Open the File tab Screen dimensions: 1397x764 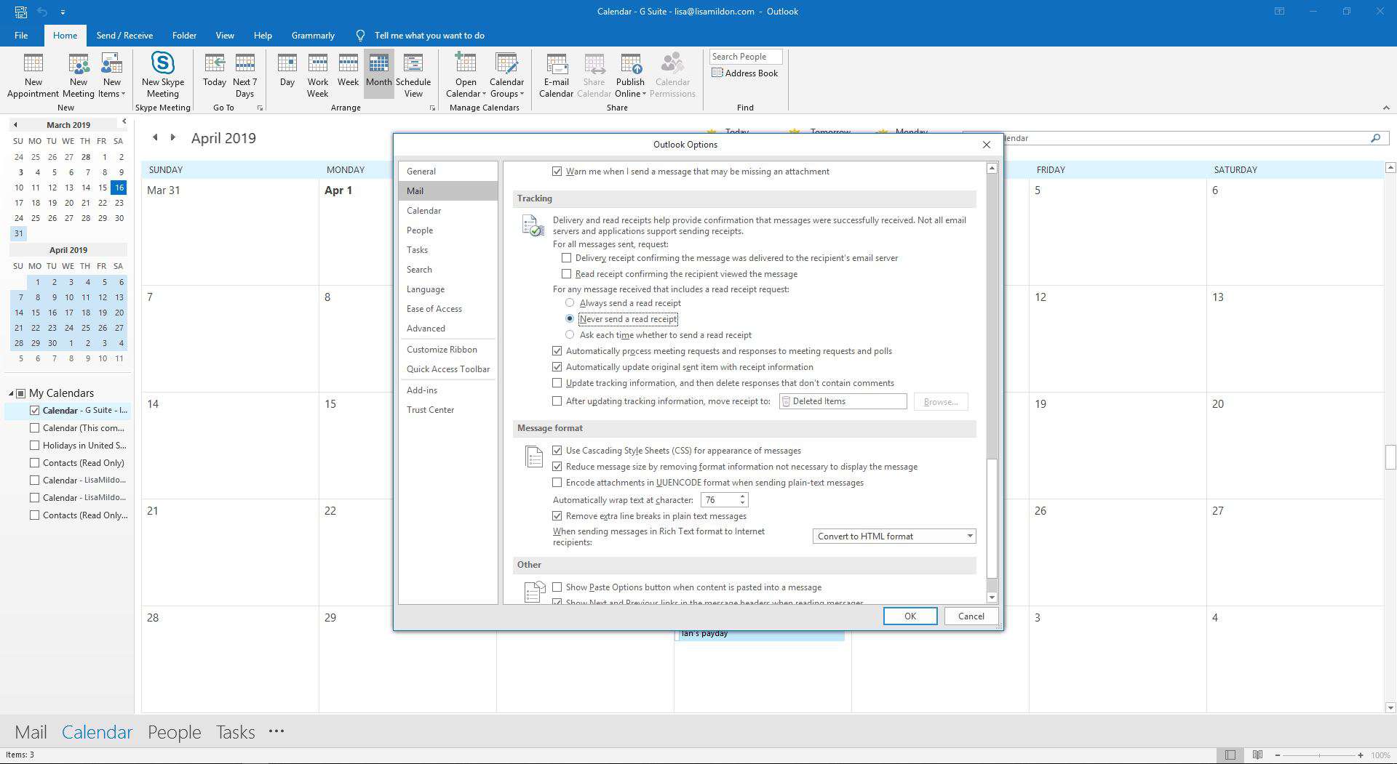tap(21, 35)
